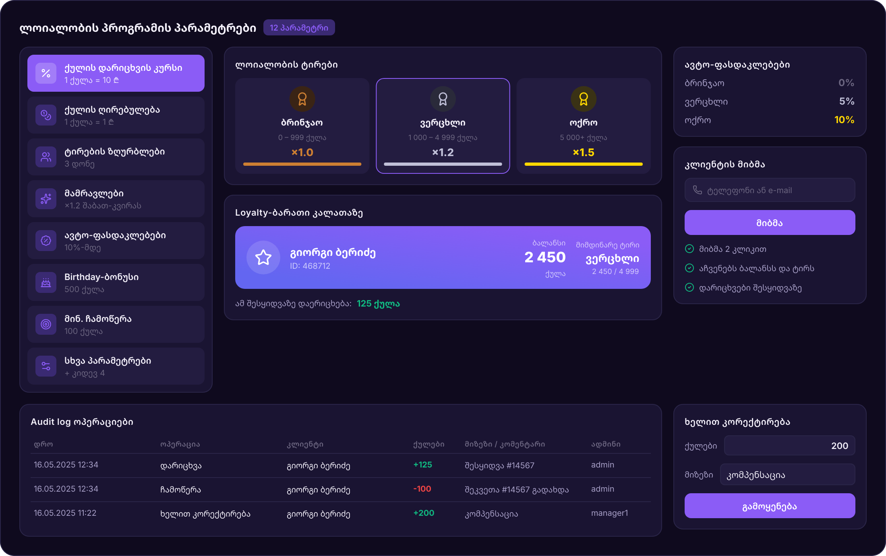Click the ოქრო yellow progress bar
The width and height of the screenshot is (886, 556).
point(584,164)
